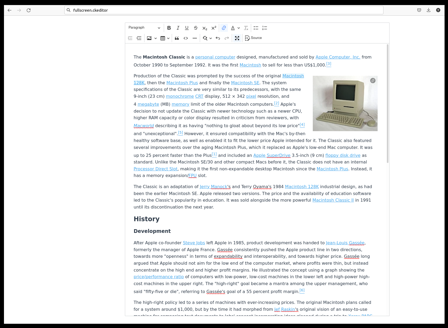Click the increase indent icon
448x328 pixels.
coord(139,38)
